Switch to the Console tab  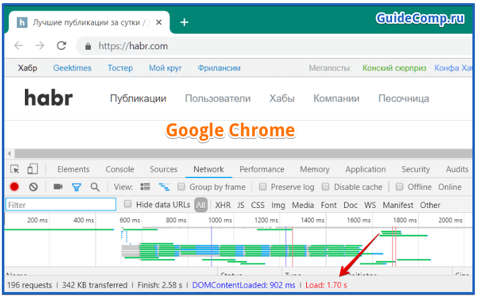pyautogui.click(x=119, y=169)
